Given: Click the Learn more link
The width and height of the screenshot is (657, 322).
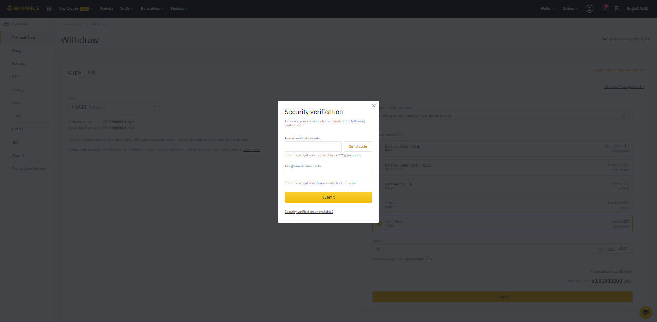Looking at the screenshot, I should click(x=251, y=150).
